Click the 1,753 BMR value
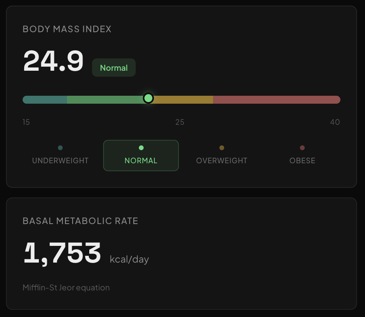The image size is (365, 317). 62,253
